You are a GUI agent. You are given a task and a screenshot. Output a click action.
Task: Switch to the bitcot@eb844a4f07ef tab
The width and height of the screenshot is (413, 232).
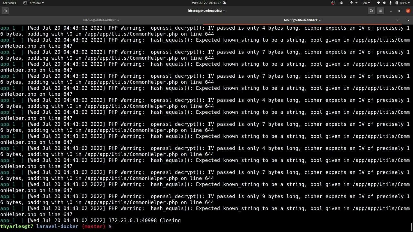[x=101, y=20]
